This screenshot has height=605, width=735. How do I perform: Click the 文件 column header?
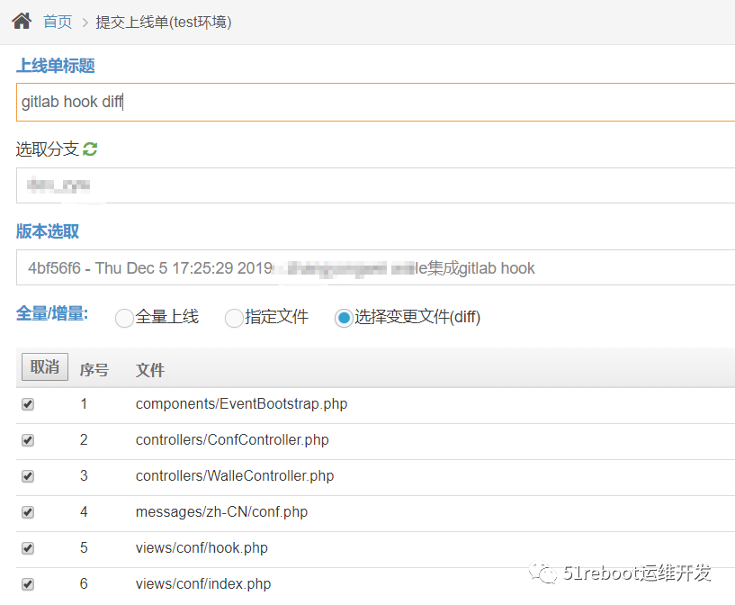click(149, 369)
